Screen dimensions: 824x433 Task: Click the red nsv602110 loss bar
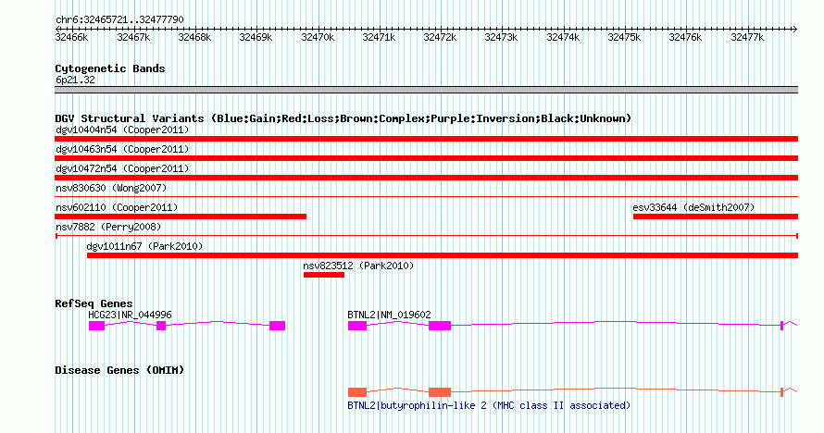(181, 216)
